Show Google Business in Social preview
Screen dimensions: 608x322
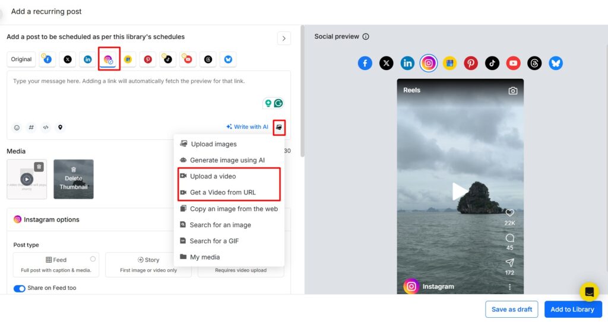click(x=450, y=63)
